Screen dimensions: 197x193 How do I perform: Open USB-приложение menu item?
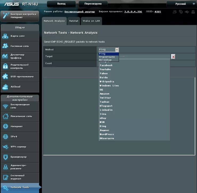pos(20,77)
